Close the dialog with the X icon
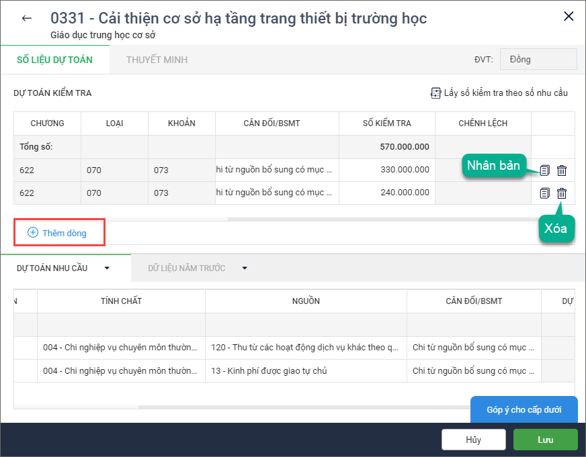Screen dimensions: 586x457 click(569, 16)
